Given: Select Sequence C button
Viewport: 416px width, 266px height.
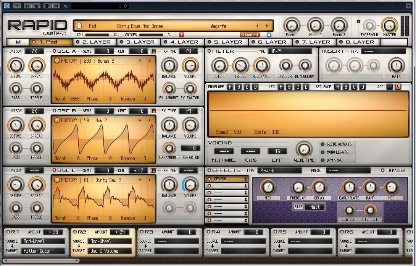Looking at the screenshot, I should point(354,87).
